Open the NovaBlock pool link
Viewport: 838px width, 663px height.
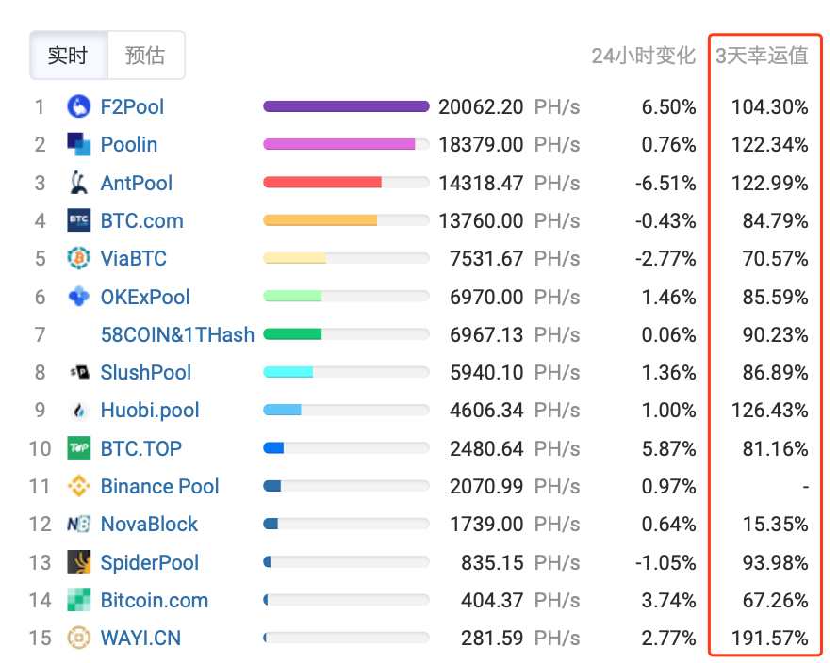click(149, 525)
